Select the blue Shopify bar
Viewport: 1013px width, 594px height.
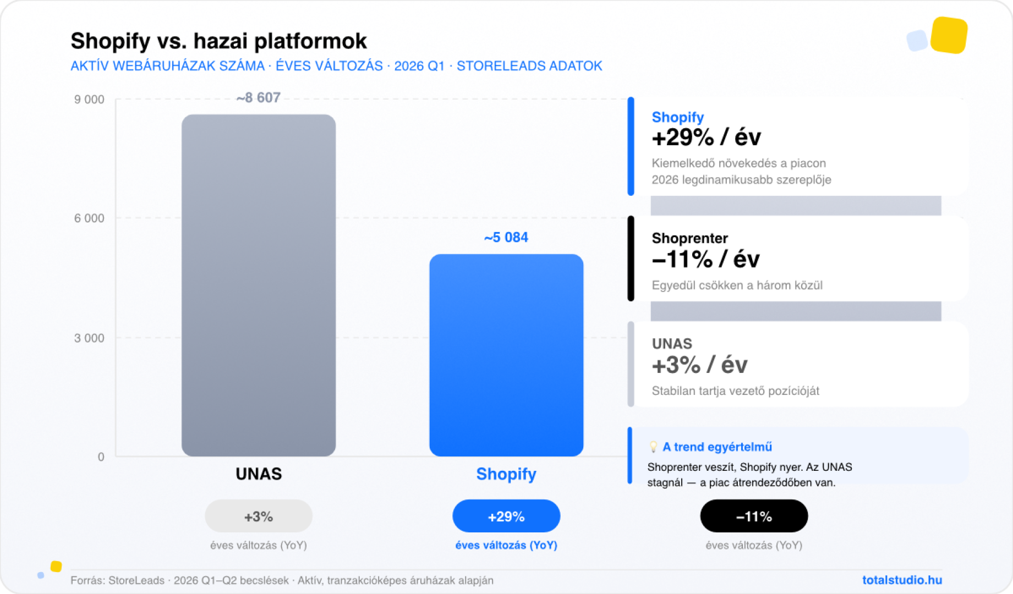(x=506, y=355)
